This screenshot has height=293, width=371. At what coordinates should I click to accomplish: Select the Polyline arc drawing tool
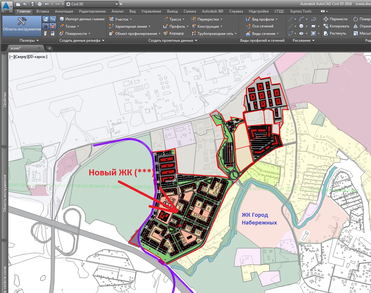301,19
